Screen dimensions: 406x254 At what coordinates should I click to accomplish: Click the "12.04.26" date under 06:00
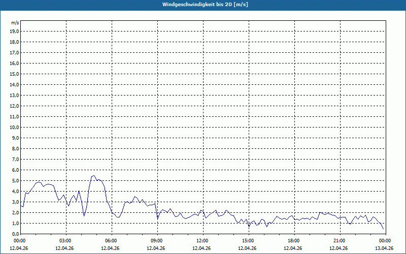pos(110,248)
